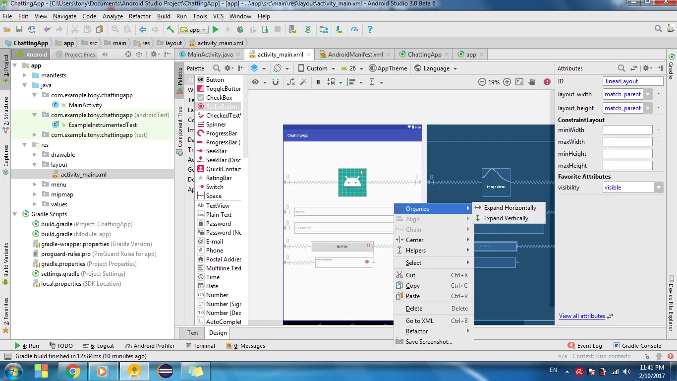Select Go to XML in context menu
The height and width of the screenshot is (381, 677).
(x=434, y=321)
